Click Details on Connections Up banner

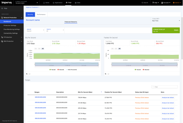176,30
